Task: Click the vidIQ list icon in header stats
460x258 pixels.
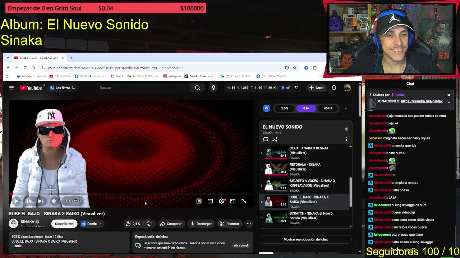Action: 288,88
